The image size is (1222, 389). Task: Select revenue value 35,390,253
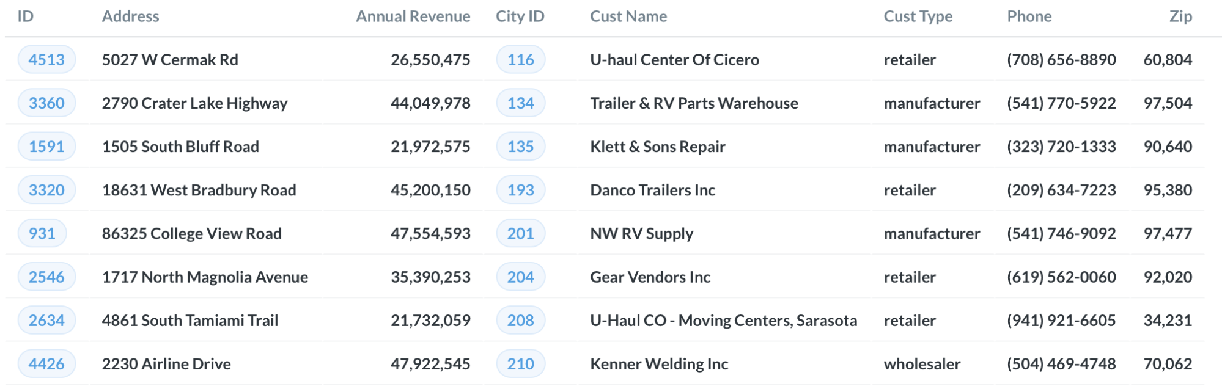[430, 277]
